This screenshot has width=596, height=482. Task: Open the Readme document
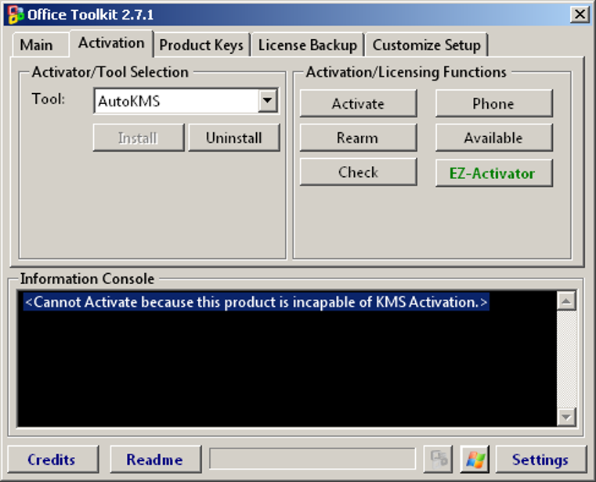[x=154, y=459]
